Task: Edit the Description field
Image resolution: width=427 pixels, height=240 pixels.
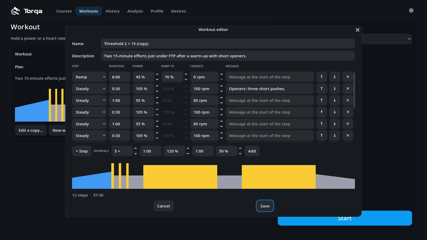Action: (x=228, y=56)
